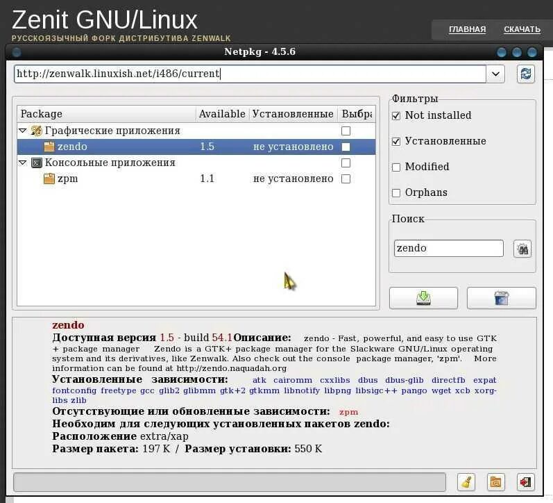The image size is (553, 503).
Task: Click the binoculars search button
Action: click(522, 249)
